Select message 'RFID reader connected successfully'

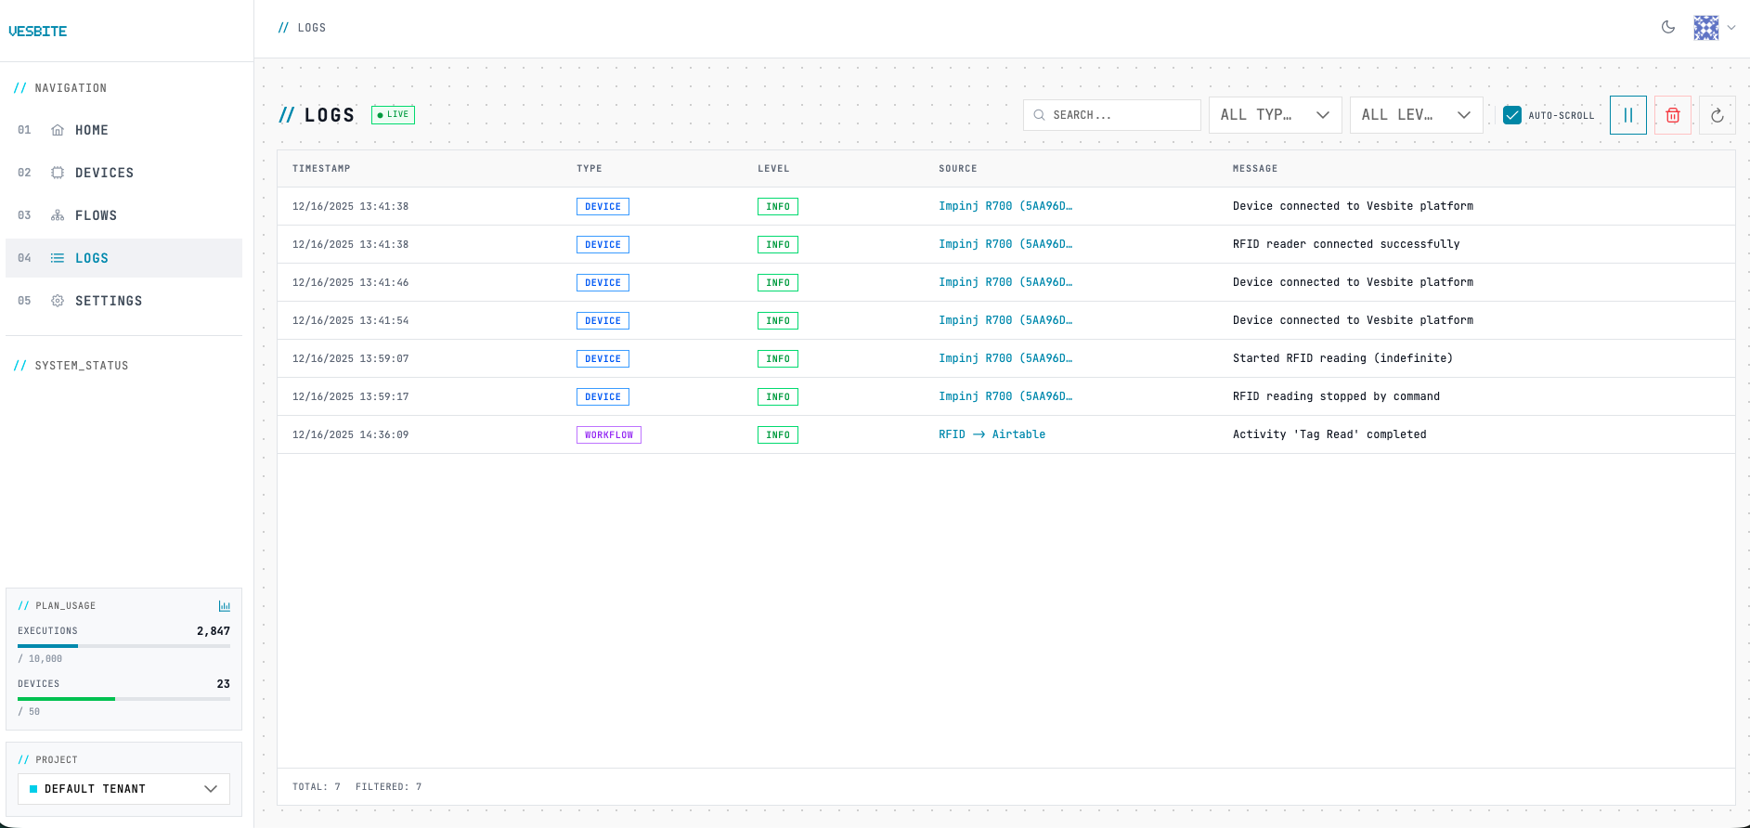[x=1346, y=244]
